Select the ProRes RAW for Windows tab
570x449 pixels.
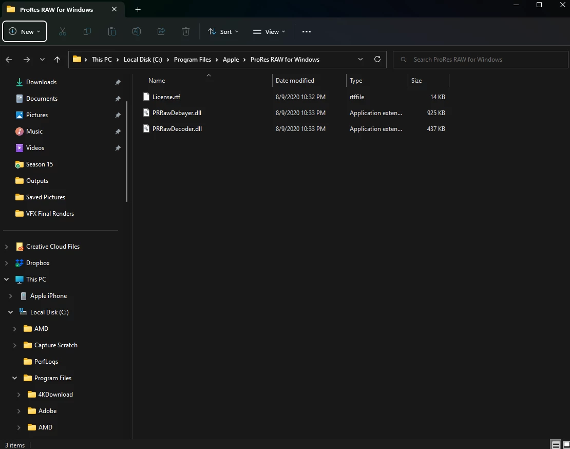(63, 9)
